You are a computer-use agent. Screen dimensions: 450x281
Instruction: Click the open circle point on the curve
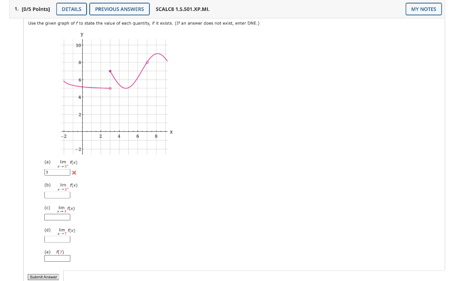click(x=110, y=89)
